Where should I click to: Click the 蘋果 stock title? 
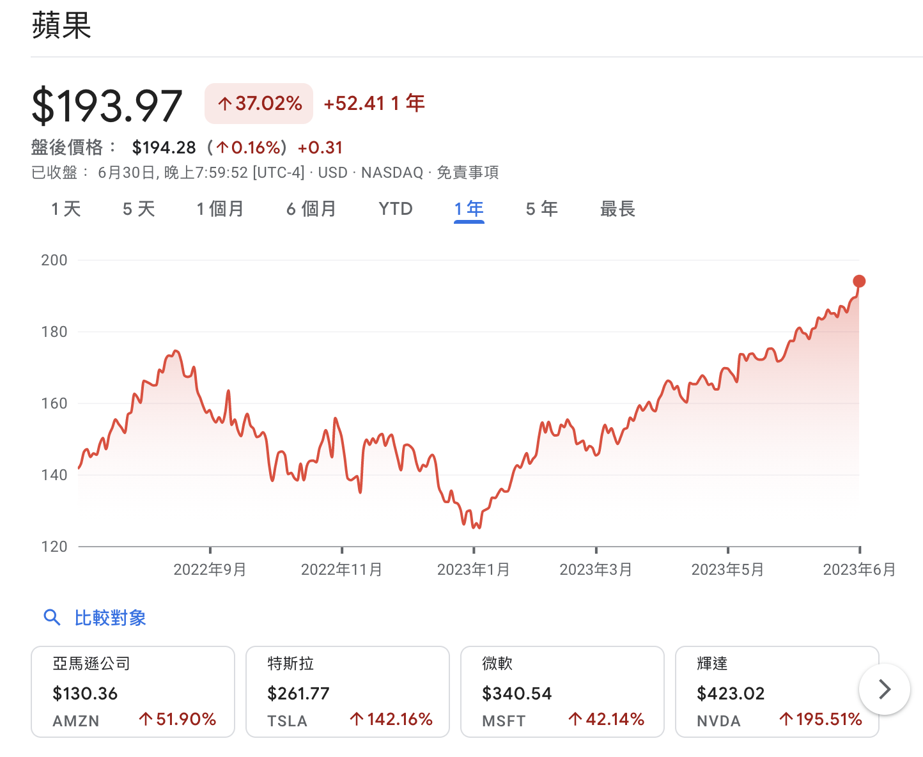pos(61,26)
